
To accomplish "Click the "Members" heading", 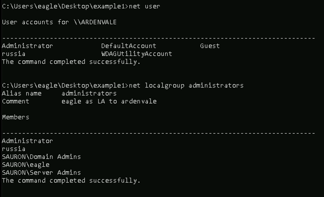I will point(15,117).
